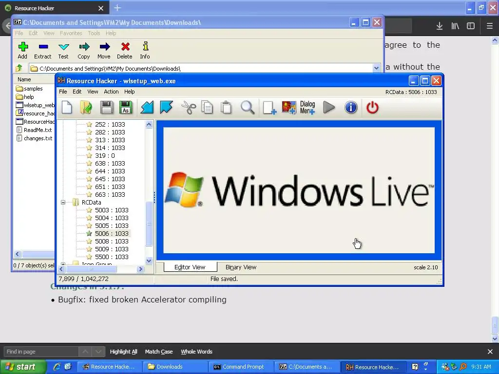Click the Name column header in 7-Zip
Screen dimensions: 499x374
(x=34, y=79)
